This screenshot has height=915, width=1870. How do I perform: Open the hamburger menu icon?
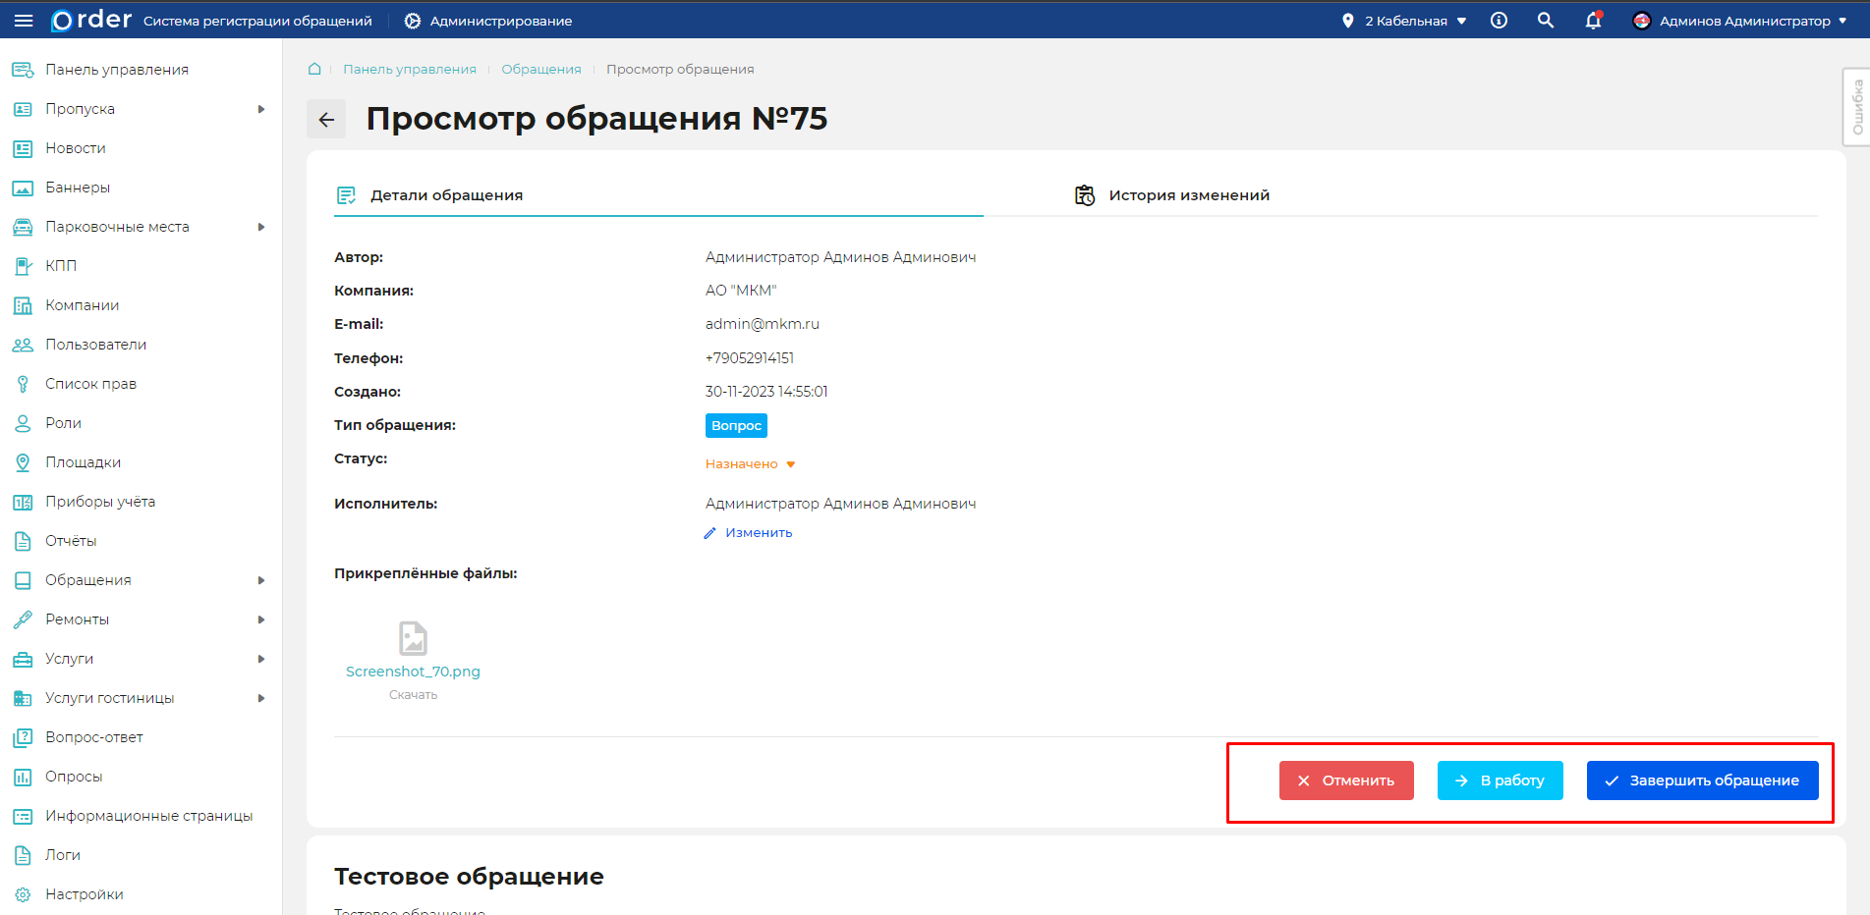click(24, 21)
